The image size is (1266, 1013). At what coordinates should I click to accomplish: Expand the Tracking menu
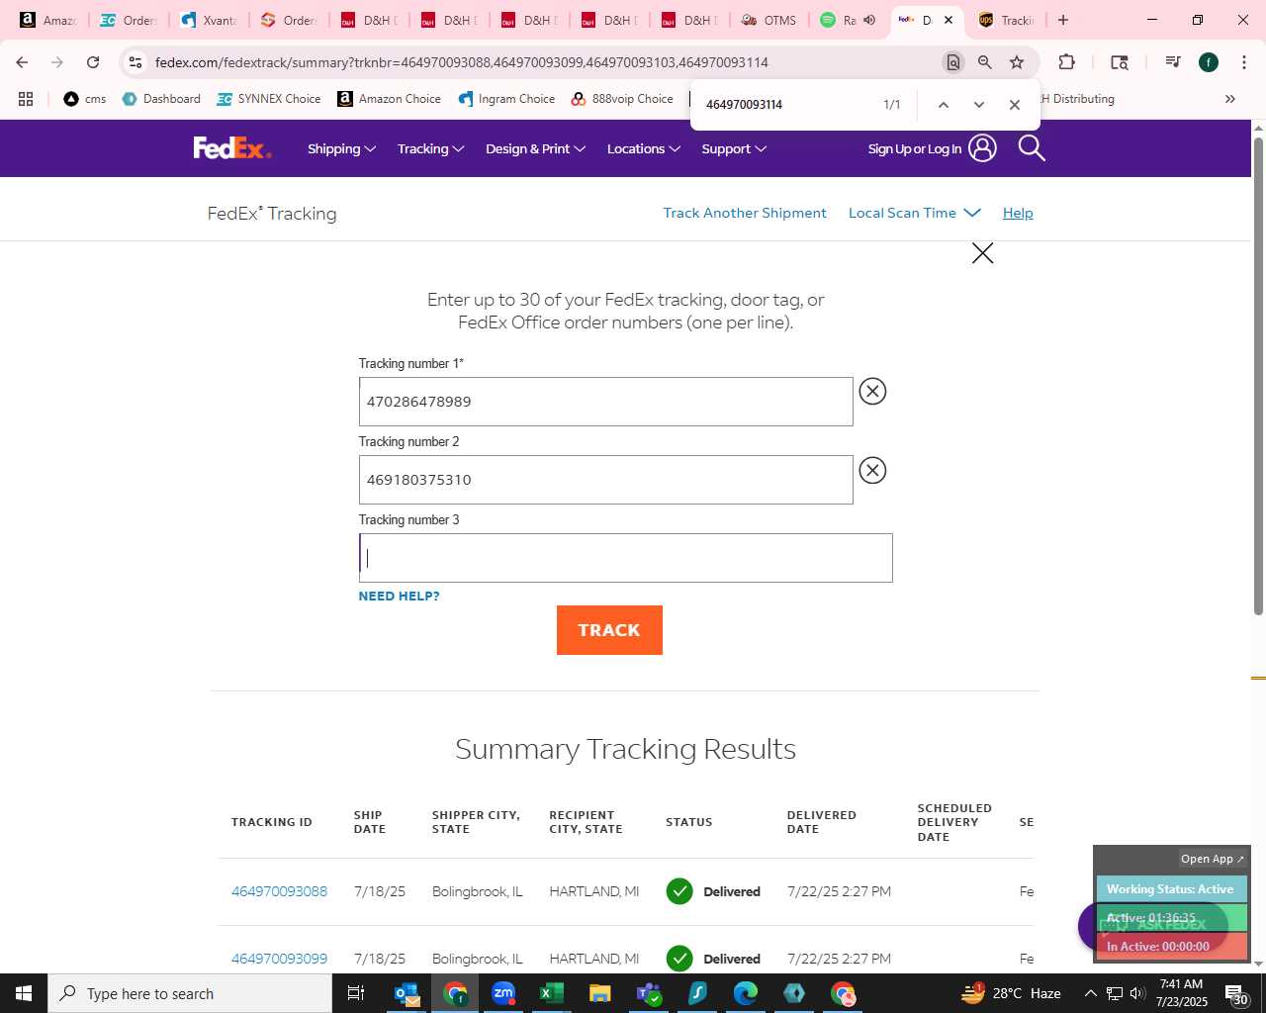[x=430, y=148]
